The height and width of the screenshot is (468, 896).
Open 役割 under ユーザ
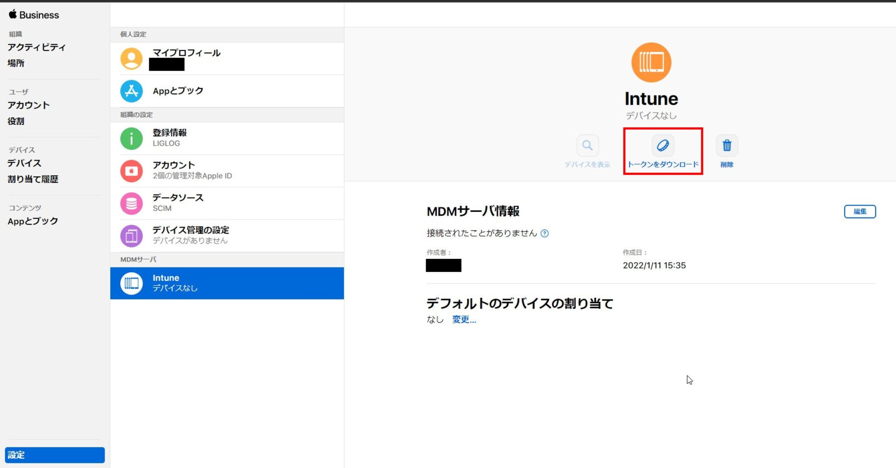tap(16, 121)
